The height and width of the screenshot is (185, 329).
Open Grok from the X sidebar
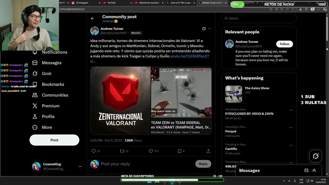click(x=42, y=73)
